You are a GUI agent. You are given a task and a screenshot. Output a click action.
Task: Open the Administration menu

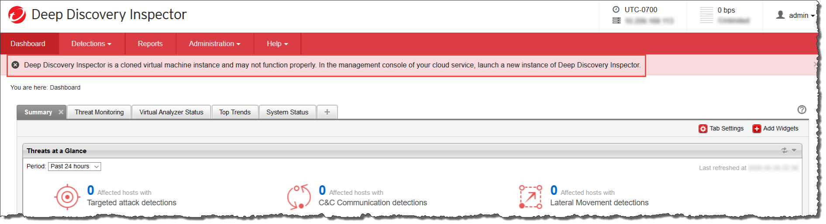click(214, 44)
